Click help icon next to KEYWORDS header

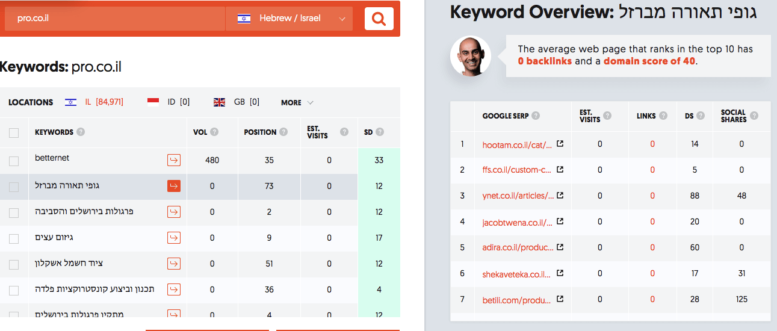81,132
